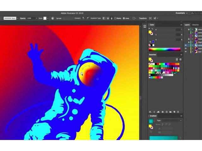Click the search field near Essentials
The height and width of the screenshot is (151, 202).
197,13
